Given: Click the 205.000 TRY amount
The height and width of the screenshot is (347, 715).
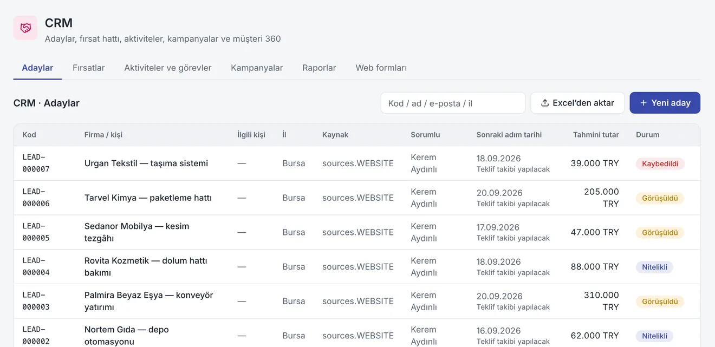Looking at the screenshot, I should click(x=601, y=198).
